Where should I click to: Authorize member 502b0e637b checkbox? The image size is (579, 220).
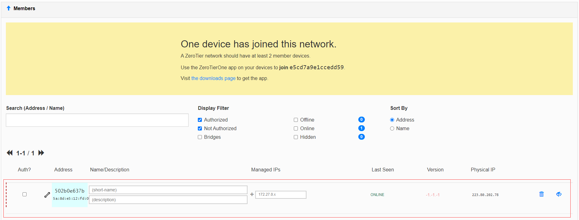(25, 194)
